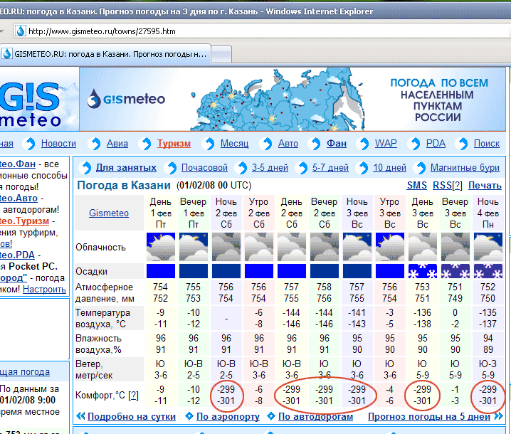Screen dimensions: 511x434
Task: Click the arrow icon beside Магнитные бури
Action: click(421, 168)
